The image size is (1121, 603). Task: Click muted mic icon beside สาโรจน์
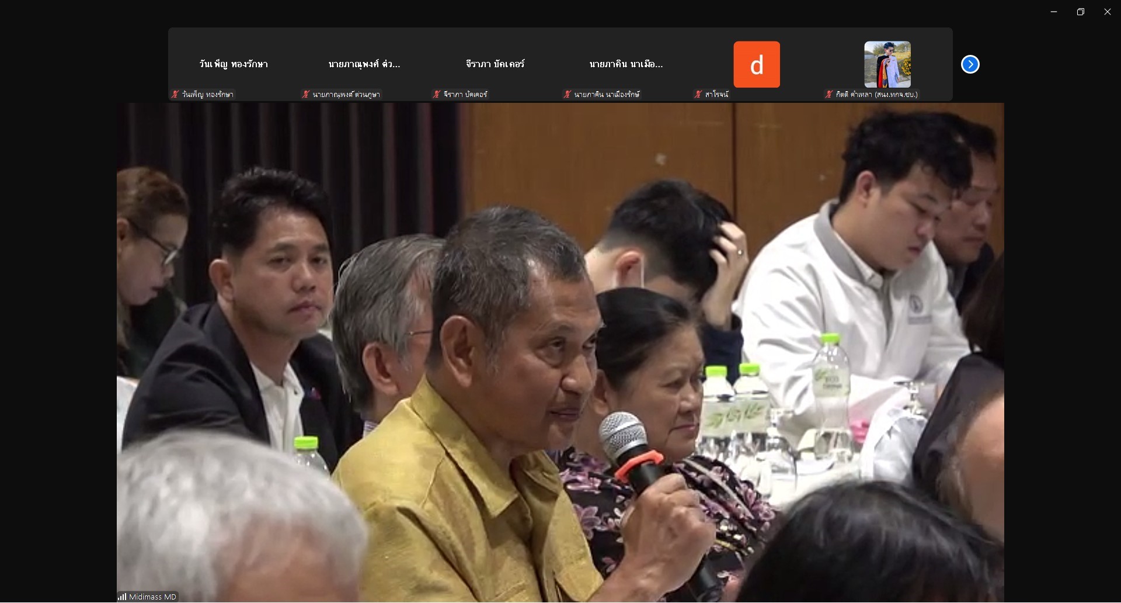698,94
